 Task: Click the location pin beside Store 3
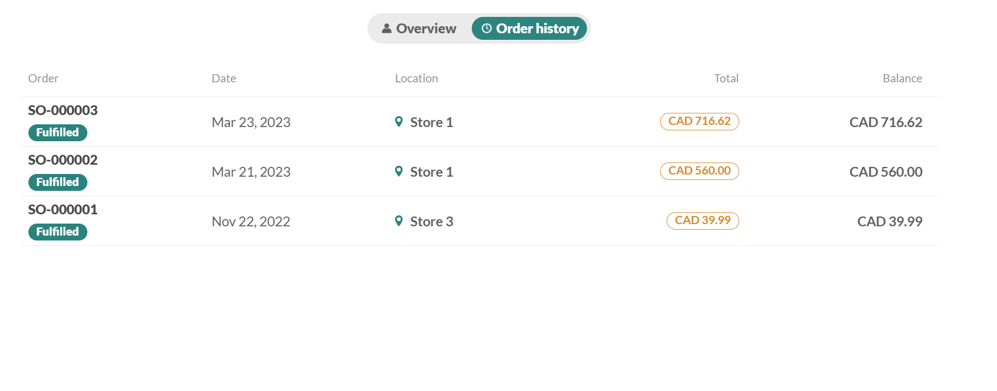pos(399,221)
